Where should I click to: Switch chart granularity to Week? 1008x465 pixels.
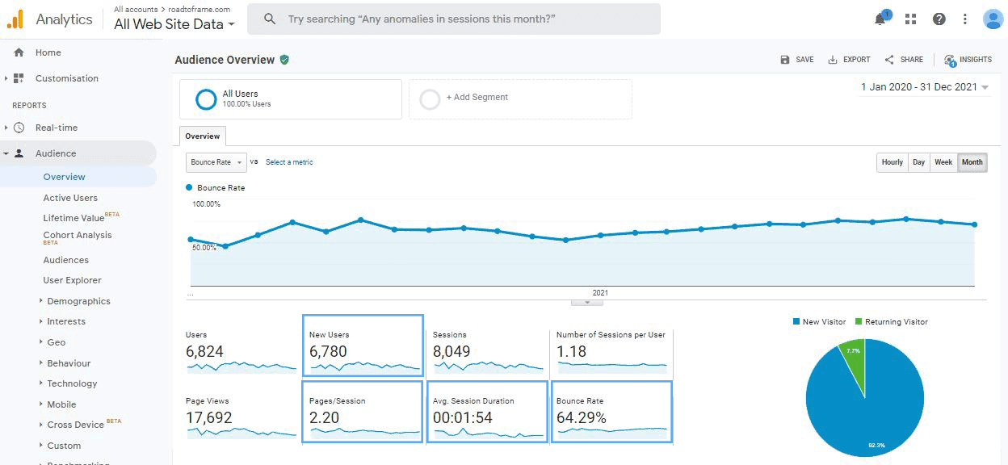pyautogui.click(x=943, y=162)
